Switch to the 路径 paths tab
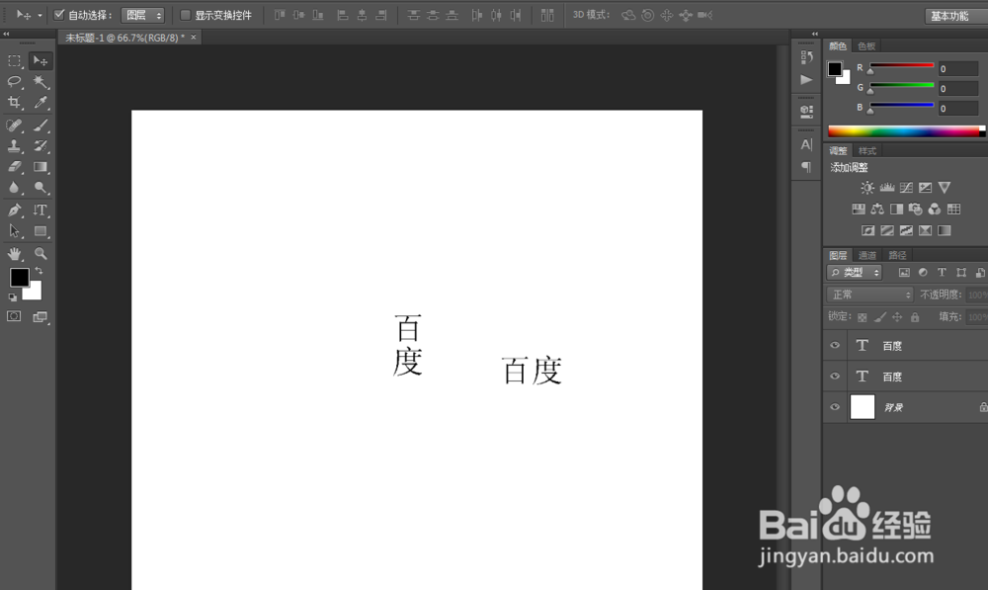The width and height of the screenshot is (988, 590). coord(897,255)
